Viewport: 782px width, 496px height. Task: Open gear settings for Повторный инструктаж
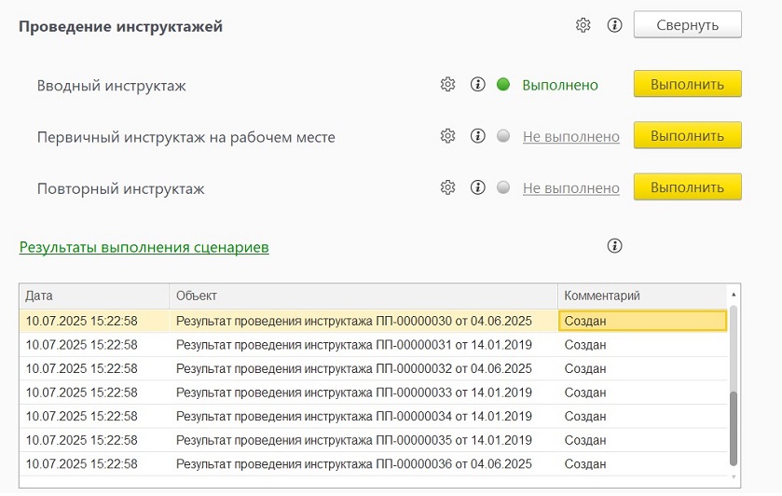447,187
